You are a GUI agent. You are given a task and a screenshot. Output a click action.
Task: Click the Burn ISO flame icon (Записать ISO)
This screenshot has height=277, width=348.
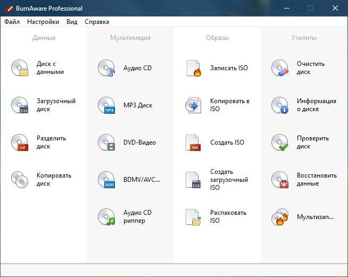pos(194,68)
